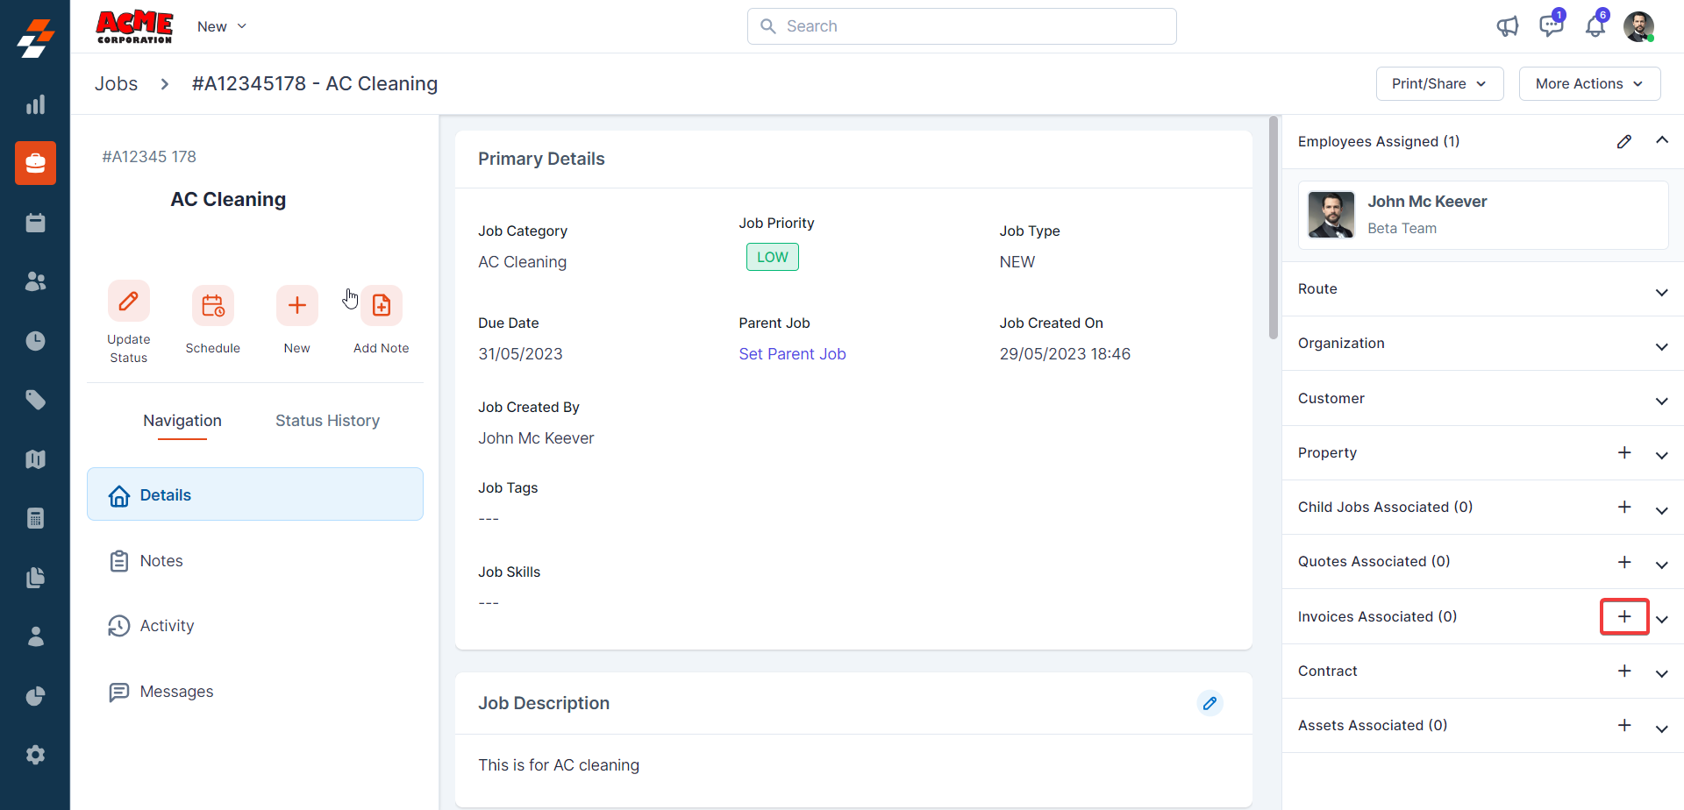Open the Print/Share dropdown
Viewport: 1684px width, 810px height.
coord(1439,83)
